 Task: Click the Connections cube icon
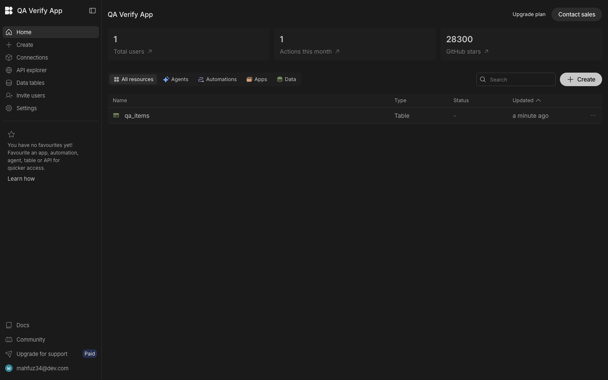pyautogui.click(x=9, y=57)
